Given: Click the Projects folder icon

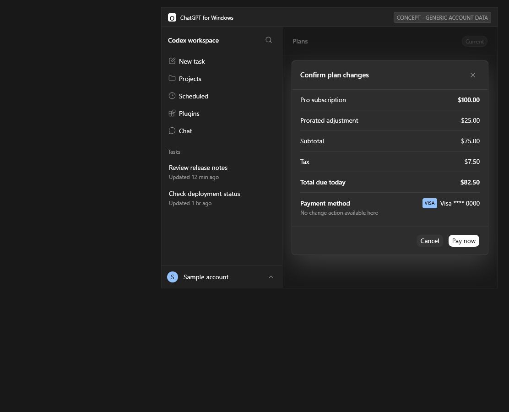Looking at the screenshot, I should [x=172, y=78].
